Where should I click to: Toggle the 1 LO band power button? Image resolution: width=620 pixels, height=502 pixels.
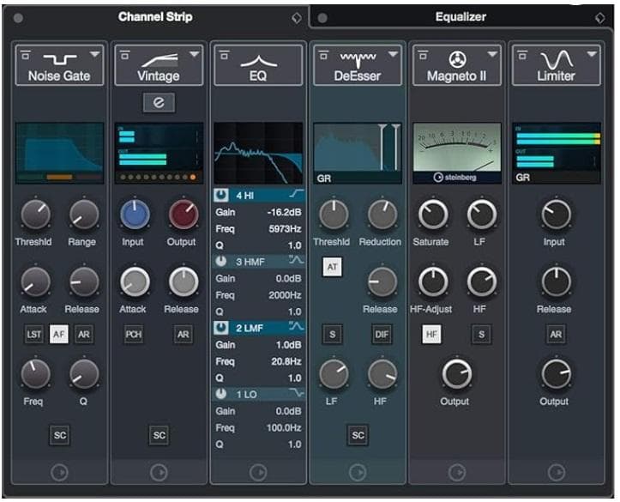click(221, 394)
